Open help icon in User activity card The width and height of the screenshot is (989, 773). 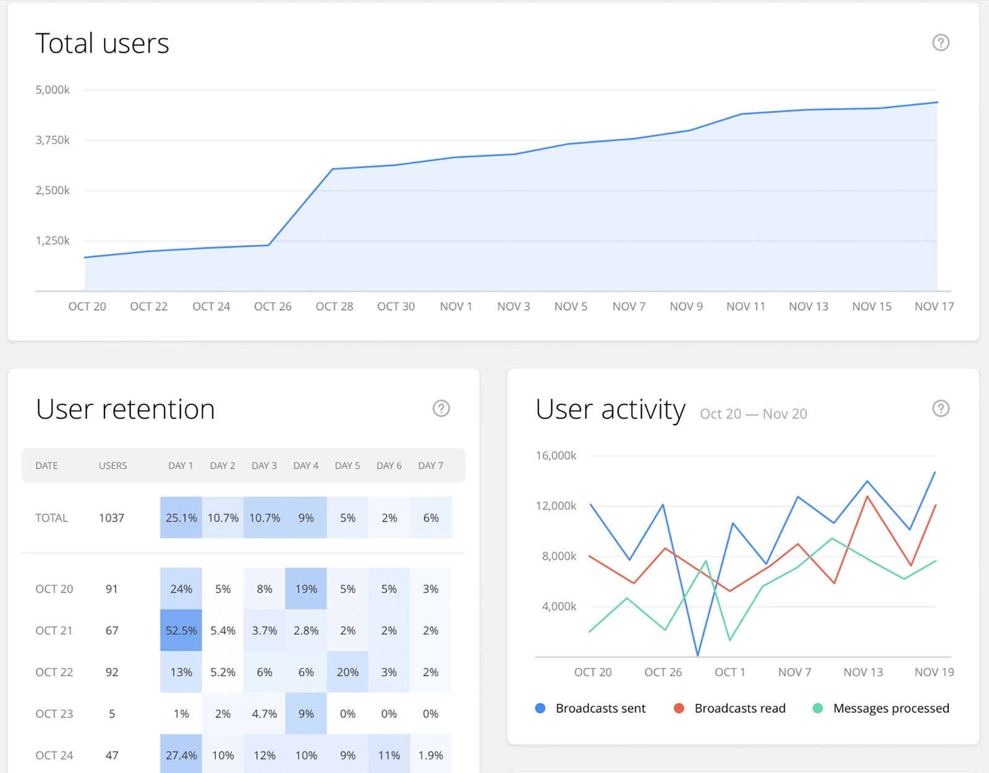coord(941,408)
